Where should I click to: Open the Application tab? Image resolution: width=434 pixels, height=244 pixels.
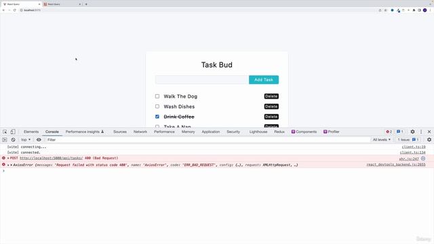click(211, 132)
